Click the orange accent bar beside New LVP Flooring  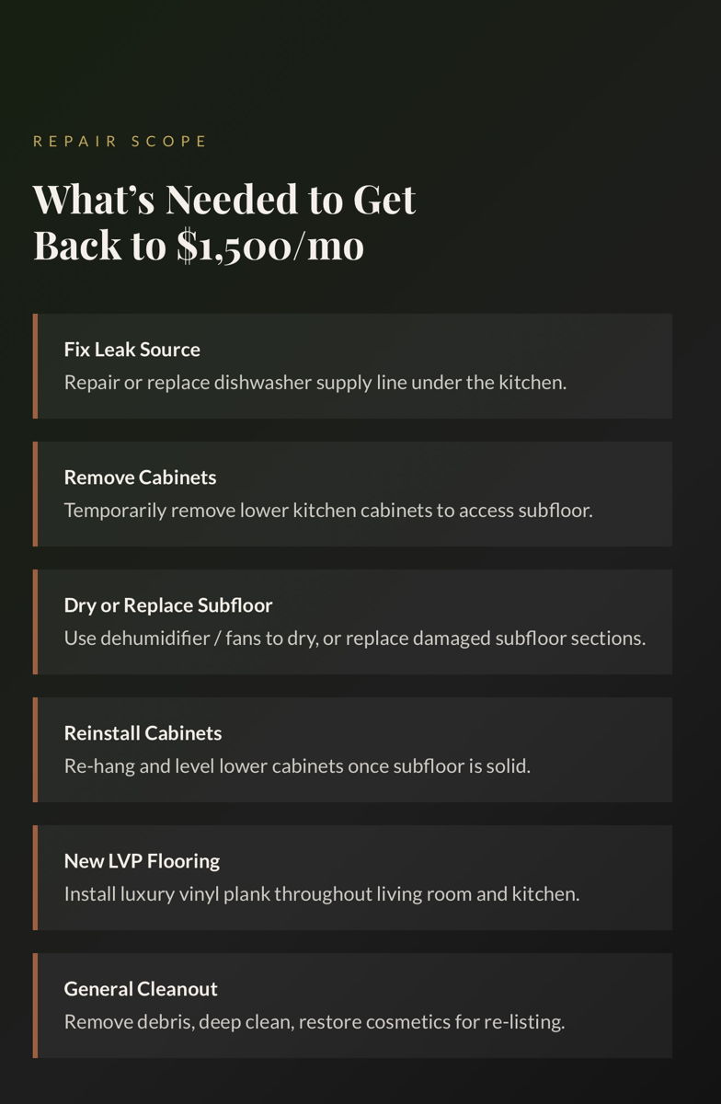point(36,878)
